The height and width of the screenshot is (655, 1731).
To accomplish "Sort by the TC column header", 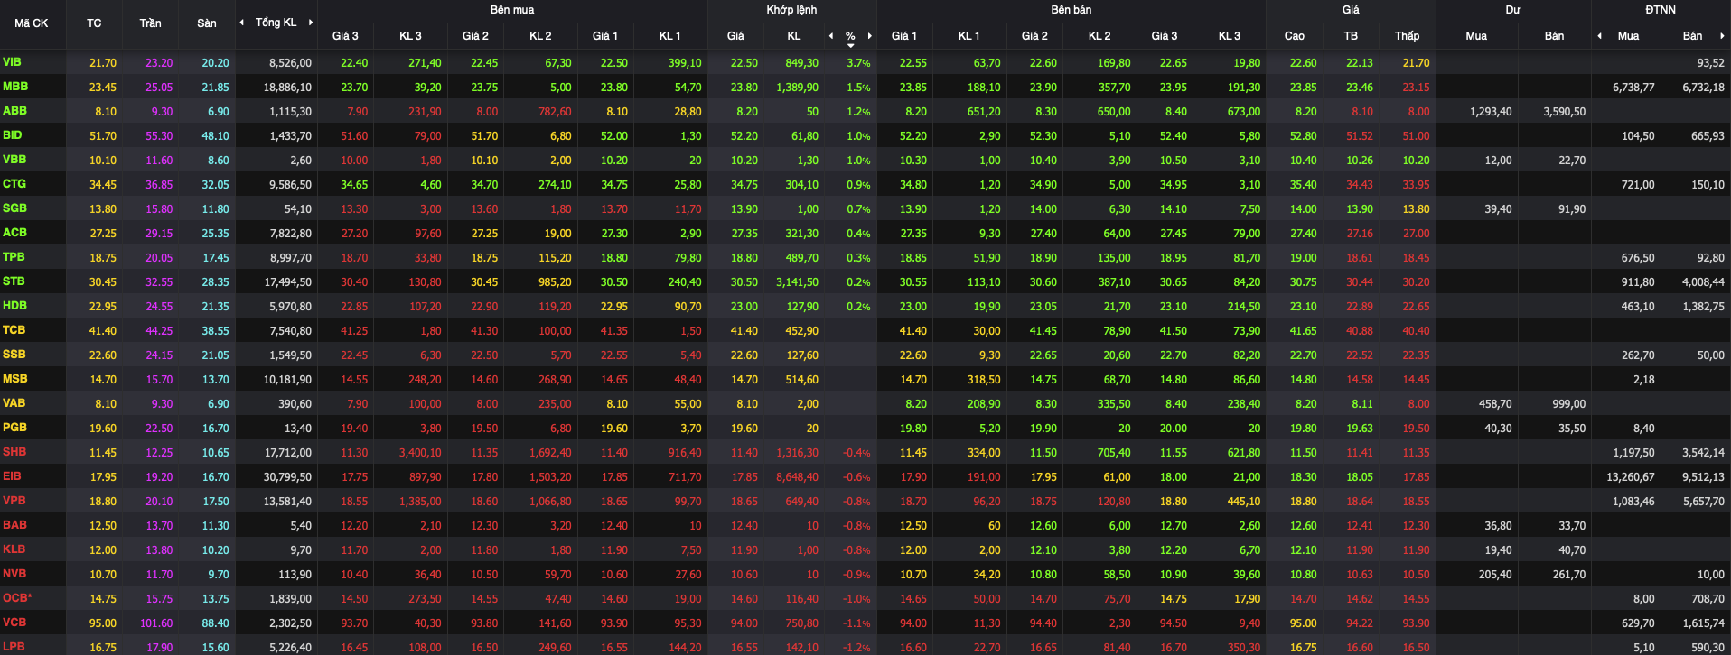I will point(94,23).
